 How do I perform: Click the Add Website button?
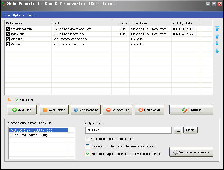(x=86, y=110)
